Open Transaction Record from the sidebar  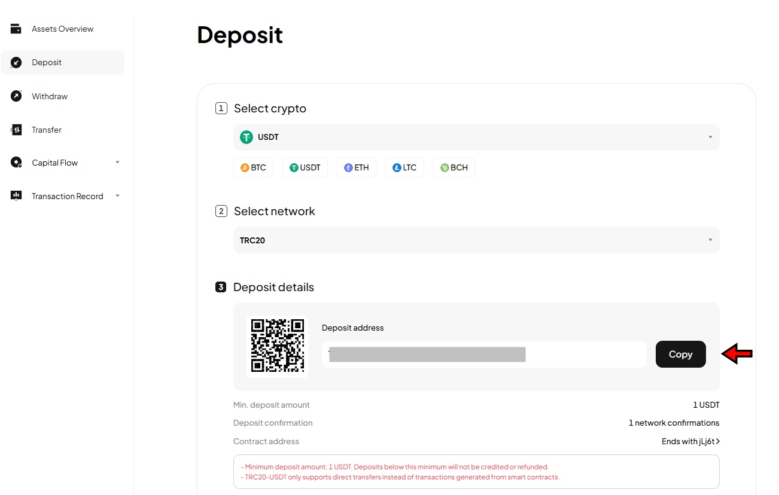[67, 195]
